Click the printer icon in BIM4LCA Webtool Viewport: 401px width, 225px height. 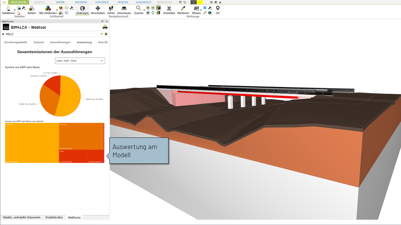coord(105,27)
